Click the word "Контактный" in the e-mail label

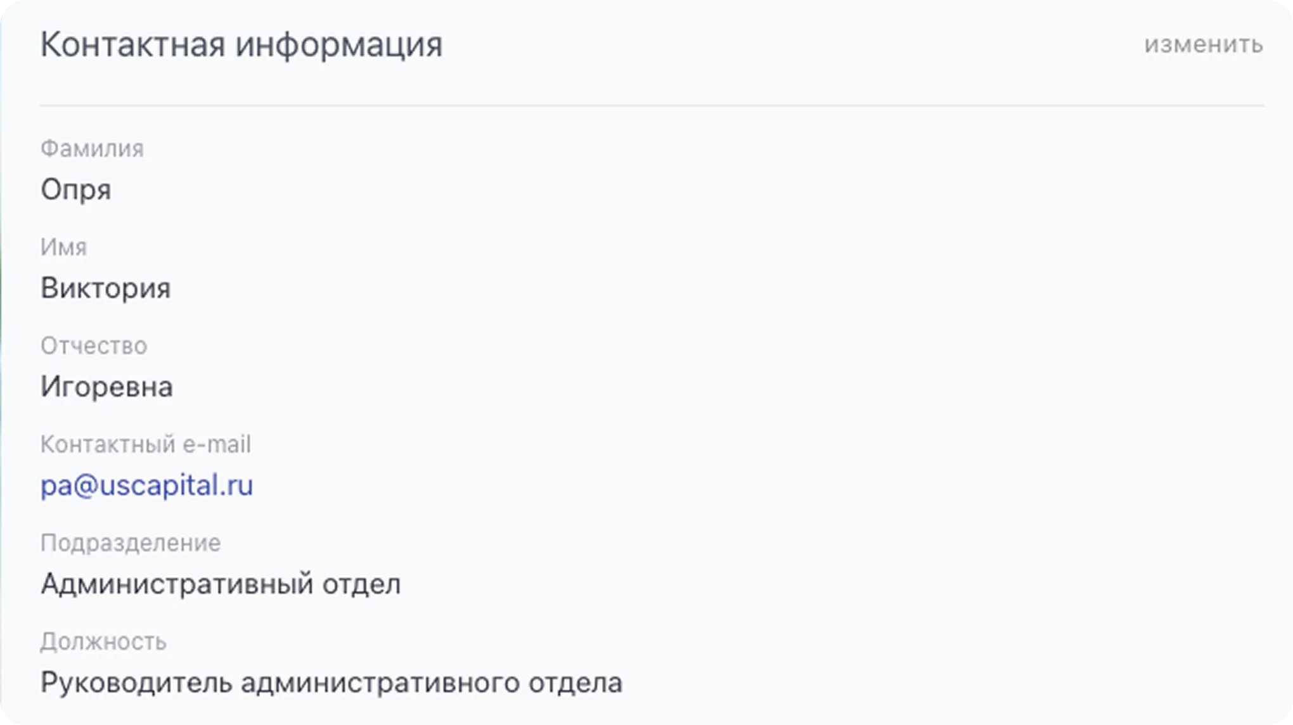click(x=108, y=444)
